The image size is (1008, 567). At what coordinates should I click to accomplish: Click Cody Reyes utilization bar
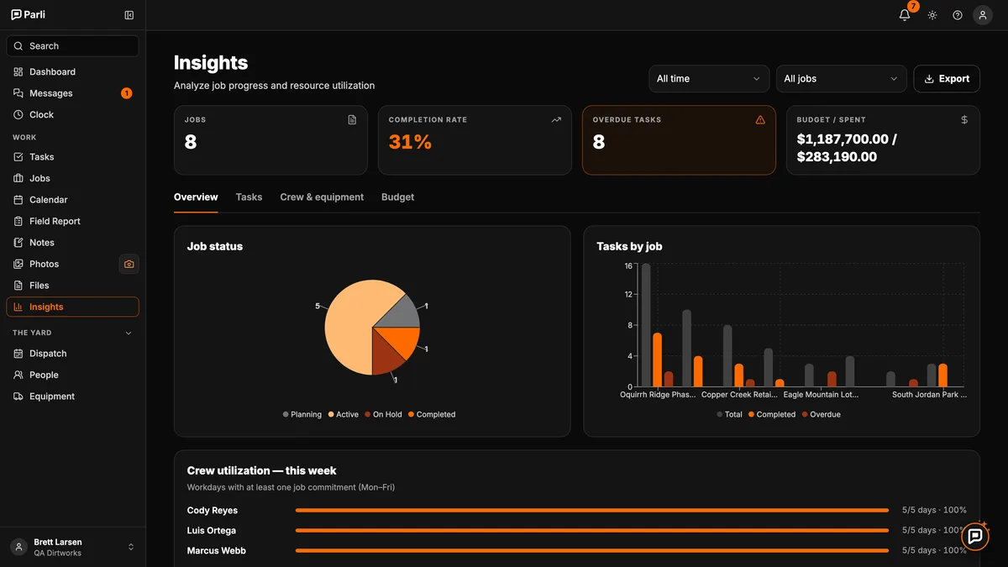coord(592,510)
